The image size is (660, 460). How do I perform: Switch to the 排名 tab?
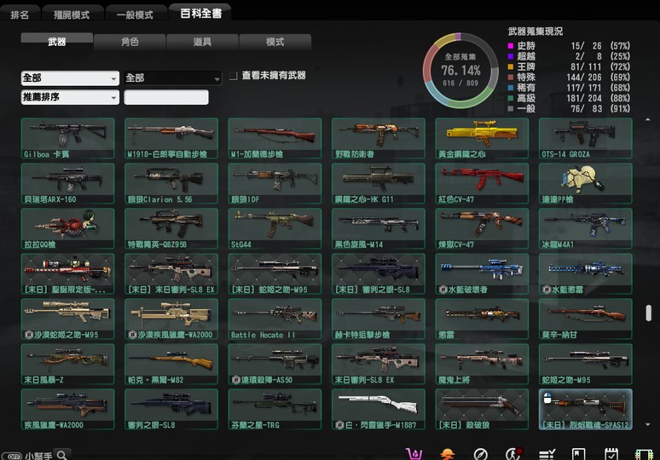coord(20,14)
